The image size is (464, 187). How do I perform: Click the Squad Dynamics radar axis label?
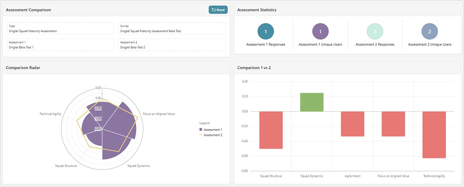click(x=139, y=166)
